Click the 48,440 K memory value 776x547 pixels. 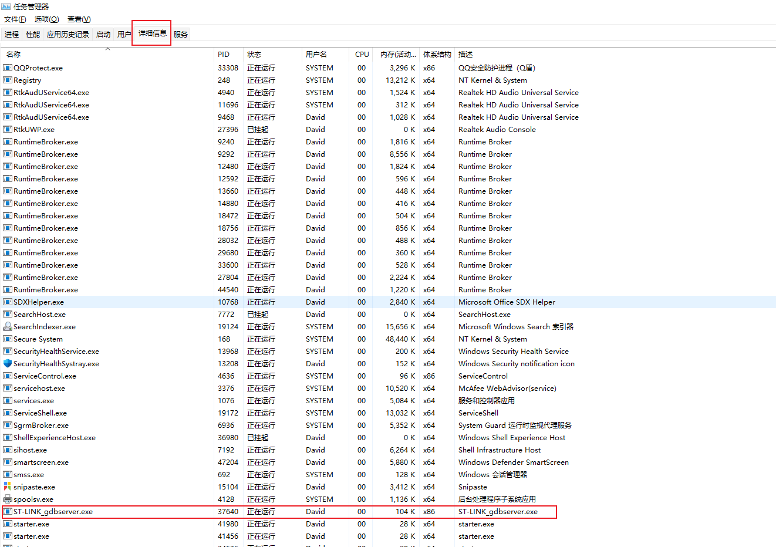pyautogui.click(x=400, y=339)
